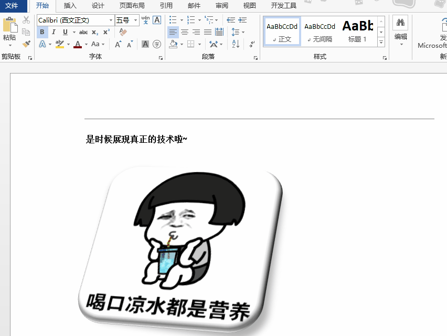This screenshot has width=447, height=336.
Task: Click the Decrease Indent icon
Action: click(231, 19)
